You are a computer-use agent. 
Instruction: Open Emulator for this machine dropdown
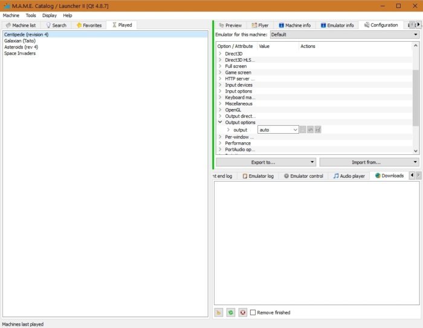point(344,34)
